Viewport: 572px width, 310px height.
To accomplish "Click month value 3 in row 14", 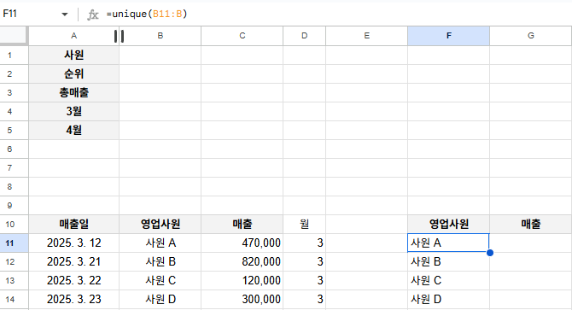I will pyautogui.click(x=304, y=300).
